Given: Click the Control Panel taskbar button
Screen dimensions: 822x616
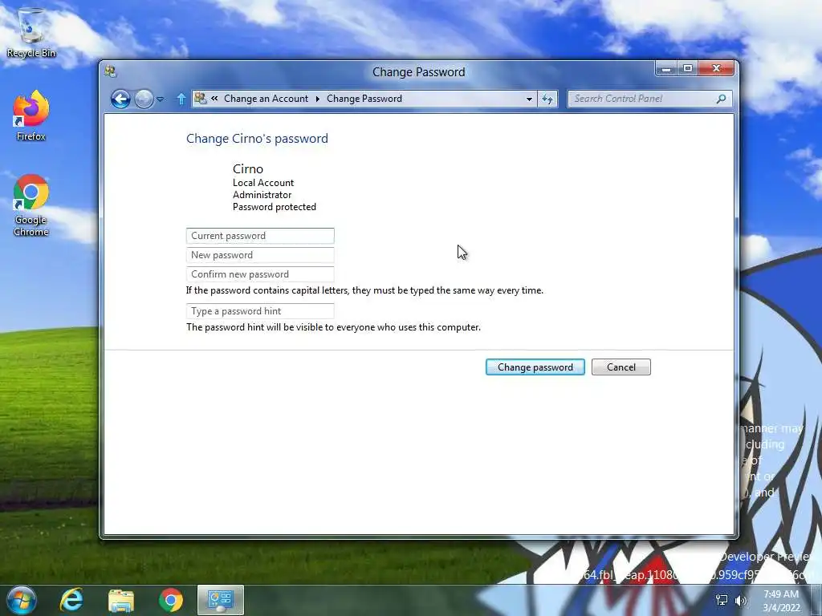Looking at the screenshot, I should click(221, 600).
